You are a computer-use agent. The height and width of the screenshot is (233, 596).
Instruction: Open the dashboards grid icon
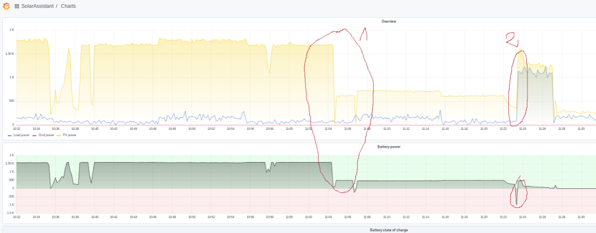[x=17, y=7]
